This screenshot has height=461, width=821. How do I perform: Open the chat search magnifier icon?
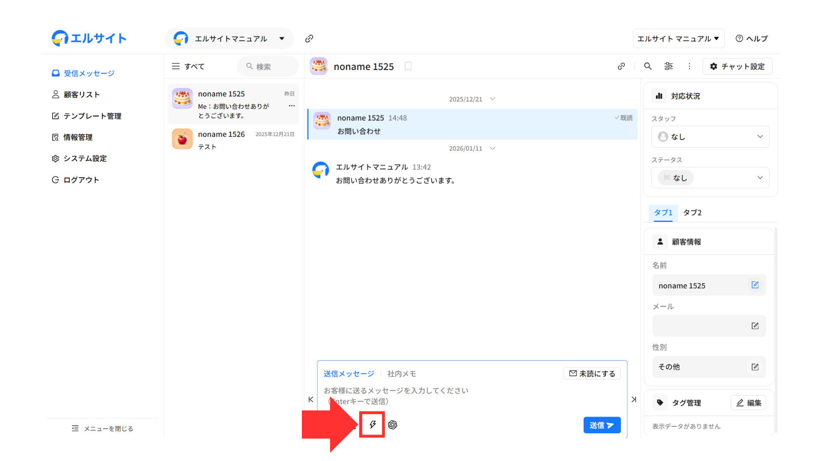pyautogui.click(x=648, y=66)
